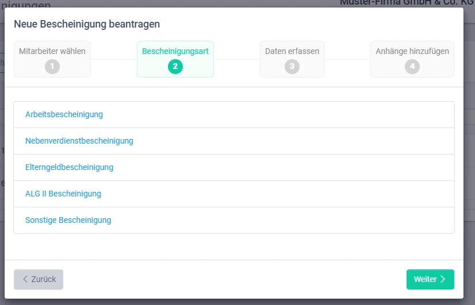This screenshot has width=475, height=305.
Task: Click the number 3 step circle
Action: (292, 67)
